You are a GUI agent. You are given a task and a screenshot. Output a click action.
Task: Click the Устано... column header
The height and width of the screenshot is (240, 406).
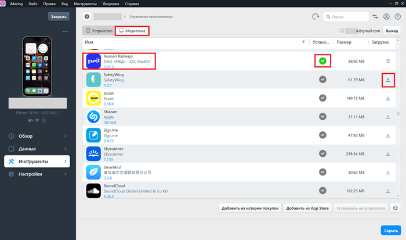(321, 42)
